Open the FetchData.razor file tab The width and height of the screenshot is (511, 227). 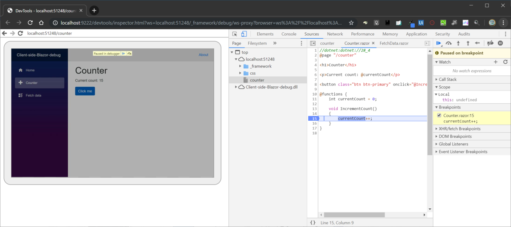click(x=394, y=43)
